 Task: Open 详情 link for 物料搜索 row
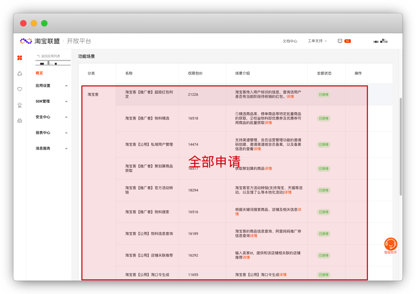point(299,210)
